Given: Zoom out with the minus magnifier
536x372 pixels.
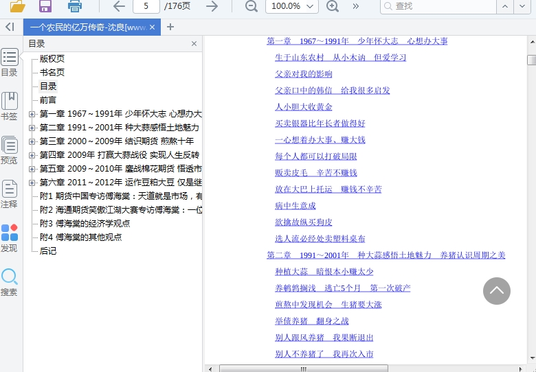Looking at the screenshot, I should 252,6.
